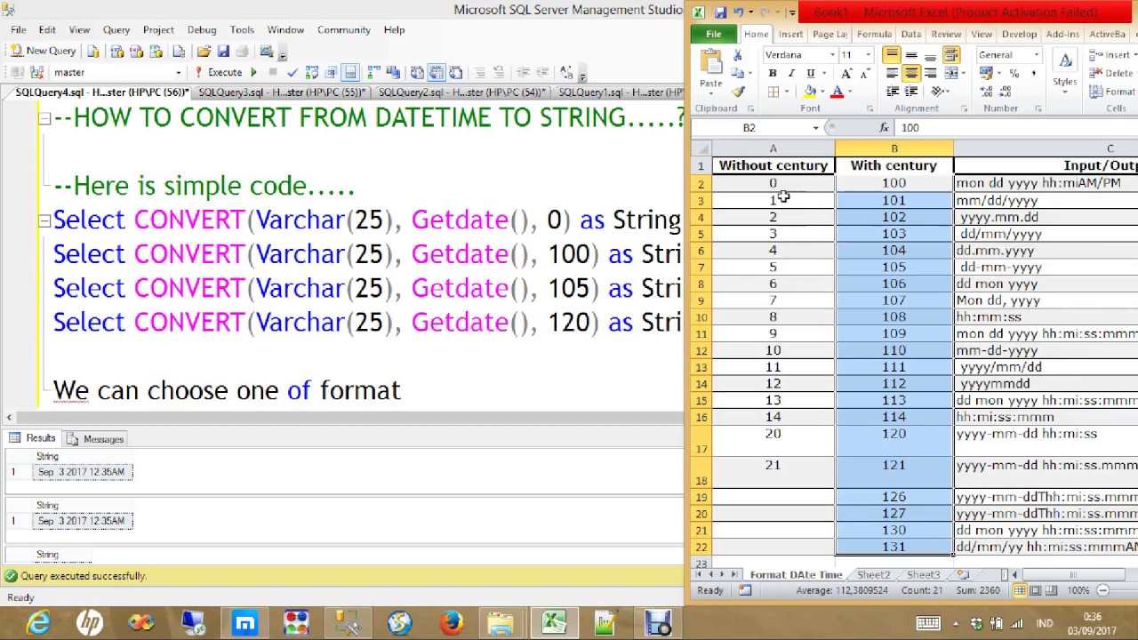This screenshot has width=1138, height=640.
Task: Apply the yellow fill color
Action: pos(809,92)
